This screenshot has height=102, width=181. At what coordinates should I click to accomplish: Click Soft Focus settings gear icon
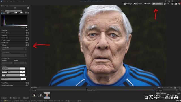point(26,43)
